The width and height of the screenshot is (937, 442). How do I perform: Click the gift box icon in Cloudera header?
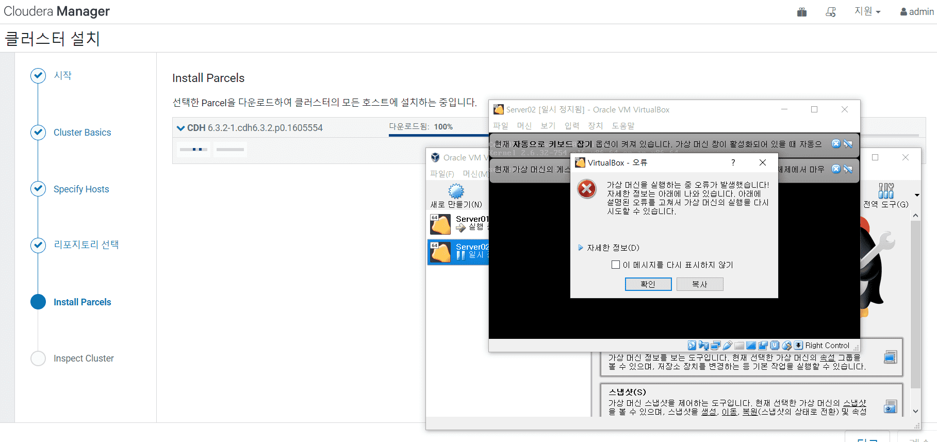click(x=801, y=12)
